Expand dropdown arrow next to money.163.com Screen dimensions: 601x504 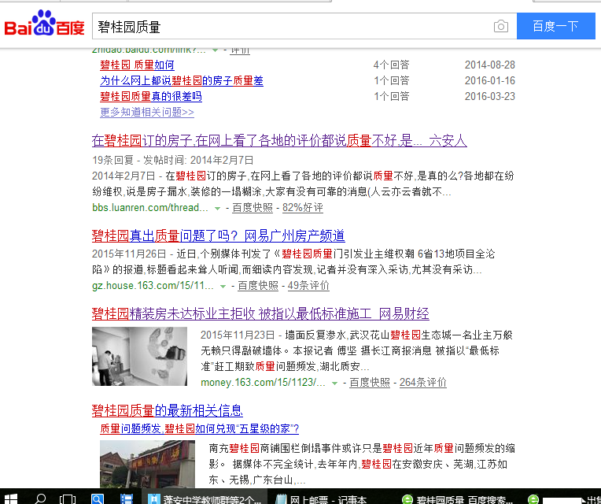[x=334, y=384]
